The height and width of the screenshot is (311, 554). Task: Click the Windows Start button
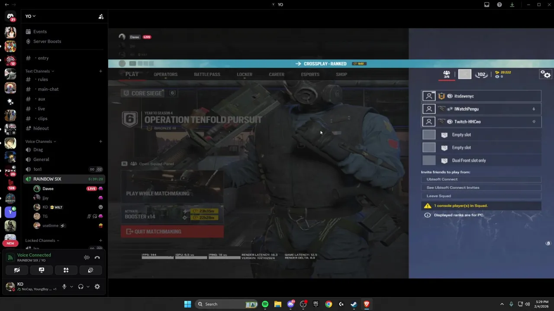click(187, 304)
